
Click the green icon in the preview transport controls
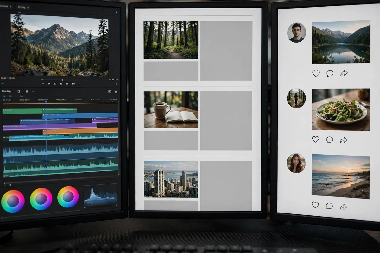point(55,84)
